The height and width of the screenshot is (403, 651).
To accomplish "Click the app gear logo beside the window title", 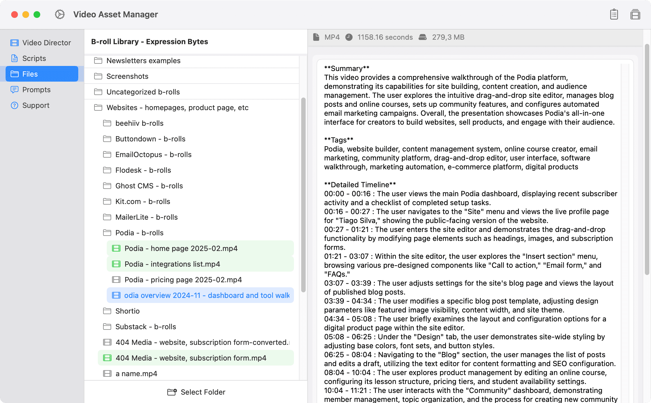I will coord(60,14).
